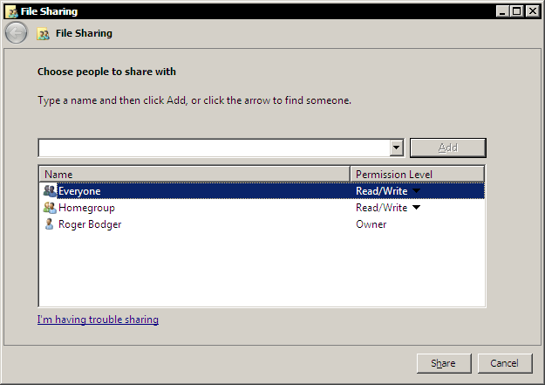
Task: Click the Permission Level column header
Action: (417, 175)
